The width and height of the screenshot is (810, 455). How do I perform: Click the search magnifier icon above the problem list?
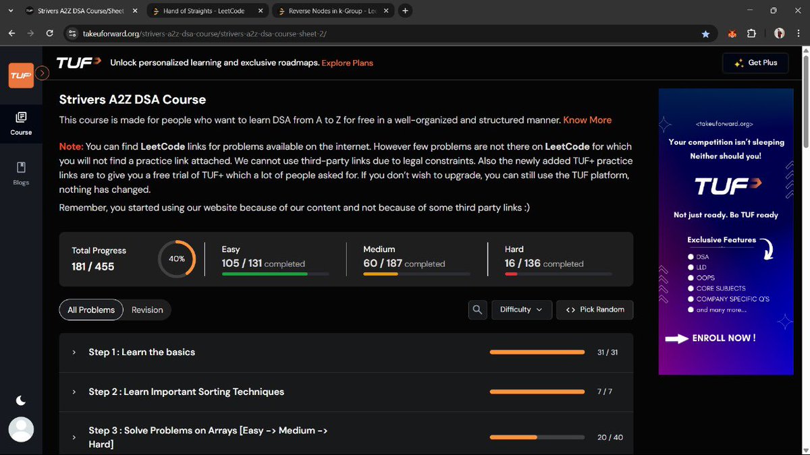tap(477, 309)
